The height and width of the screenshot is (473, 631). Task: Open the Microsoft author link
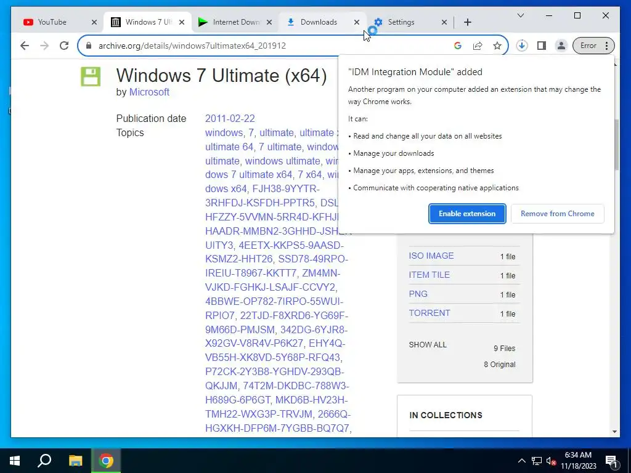149,92
